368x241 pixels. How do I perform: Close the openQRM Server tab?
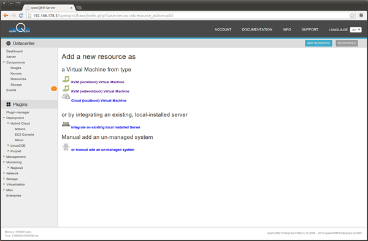(71, 8)
